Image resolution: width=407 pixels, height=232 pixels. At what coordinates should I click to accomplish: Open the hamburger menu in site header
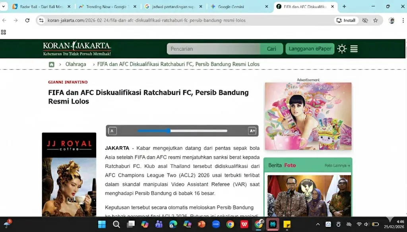[x=354, y=49]
